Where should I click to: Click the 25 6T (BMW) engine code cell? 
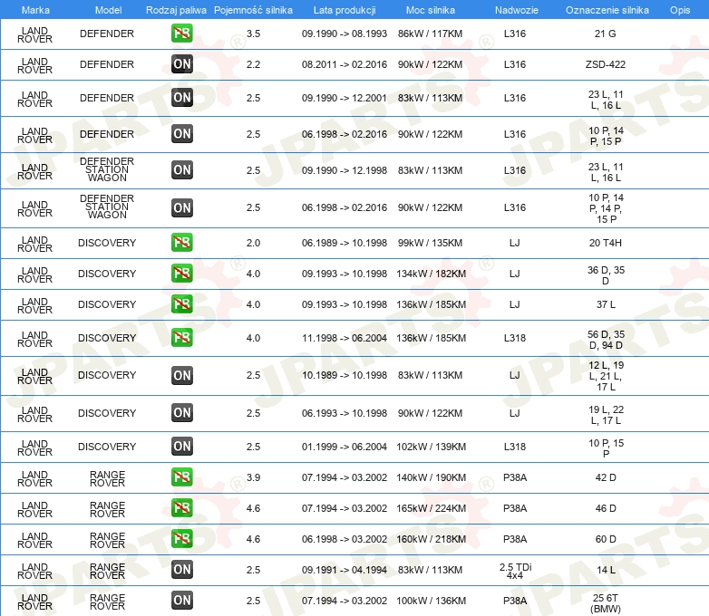pos(605,600)
